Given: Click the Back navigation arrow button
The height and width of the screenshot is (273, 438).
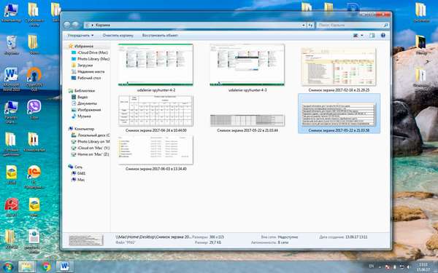Looking at the screenshot, I should tap(66, 25).
